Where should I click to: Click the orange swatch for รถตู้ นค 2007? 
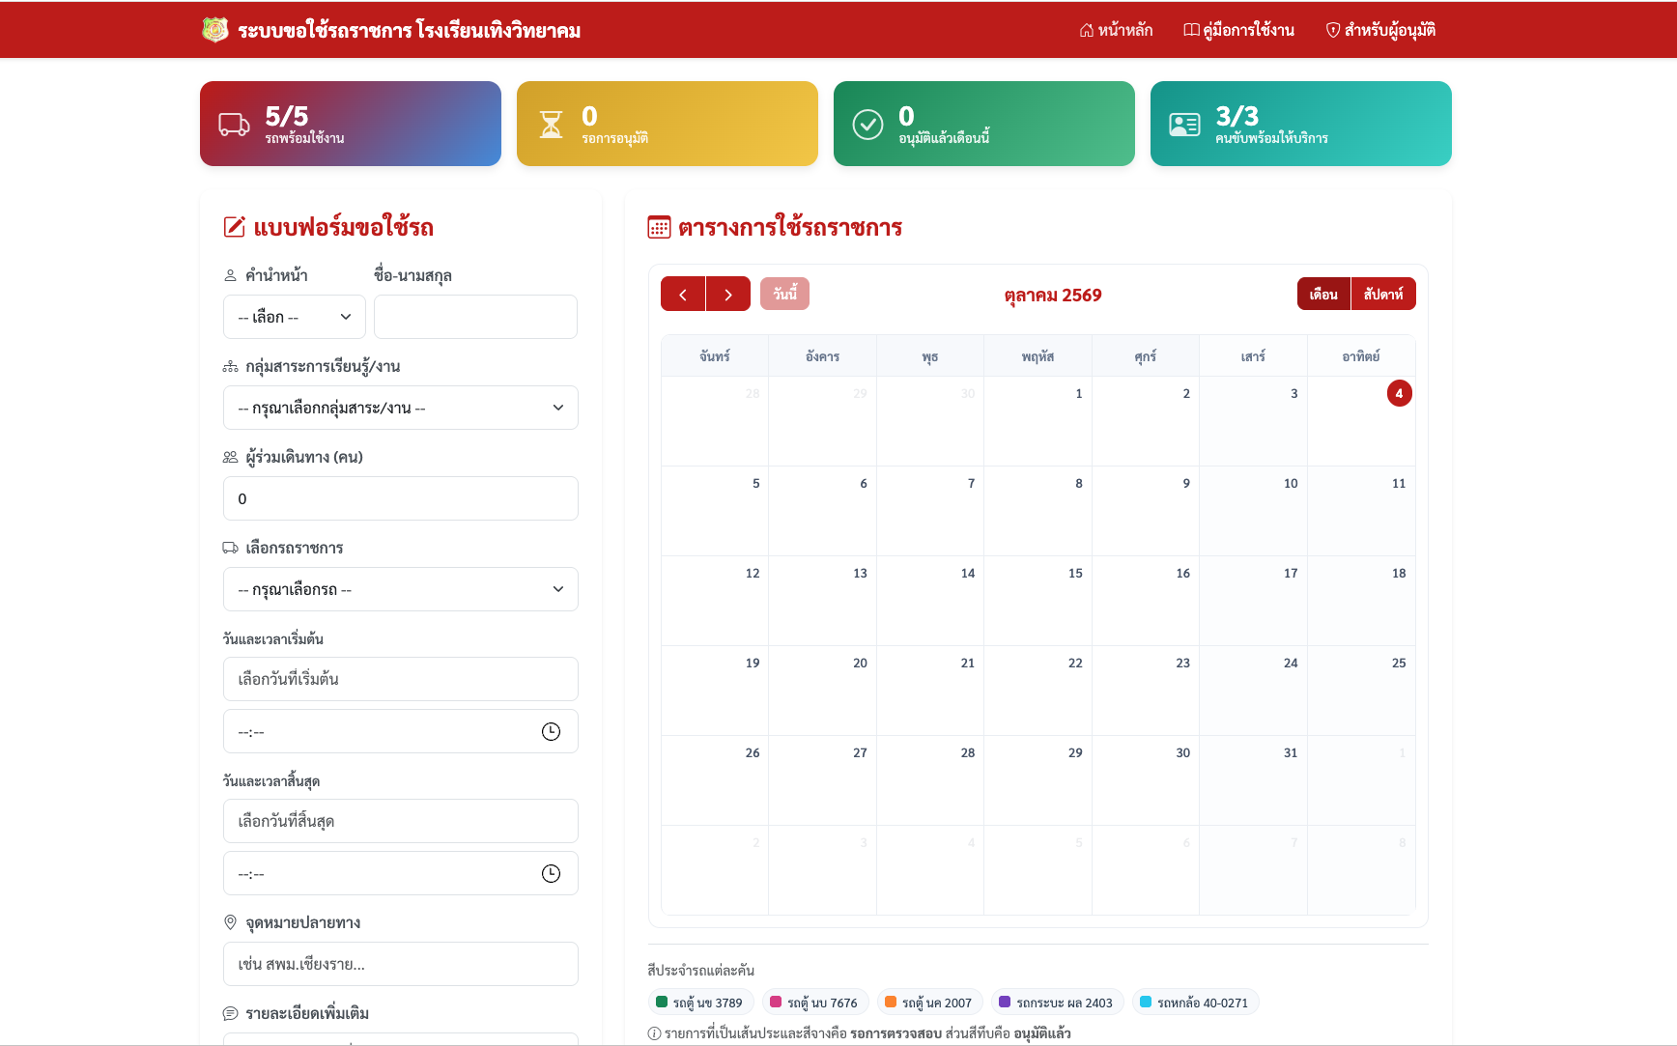(891, 1002)
